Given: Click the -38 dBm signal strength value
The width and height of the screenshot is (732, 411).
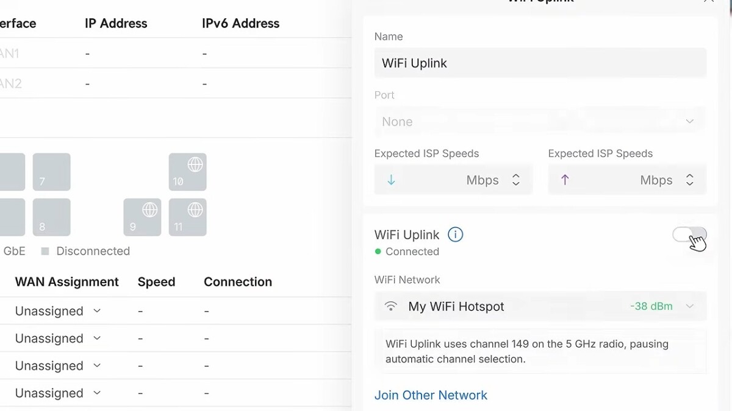Looking at the screenshot, I should pyautogui.click(x=651, y=306).
